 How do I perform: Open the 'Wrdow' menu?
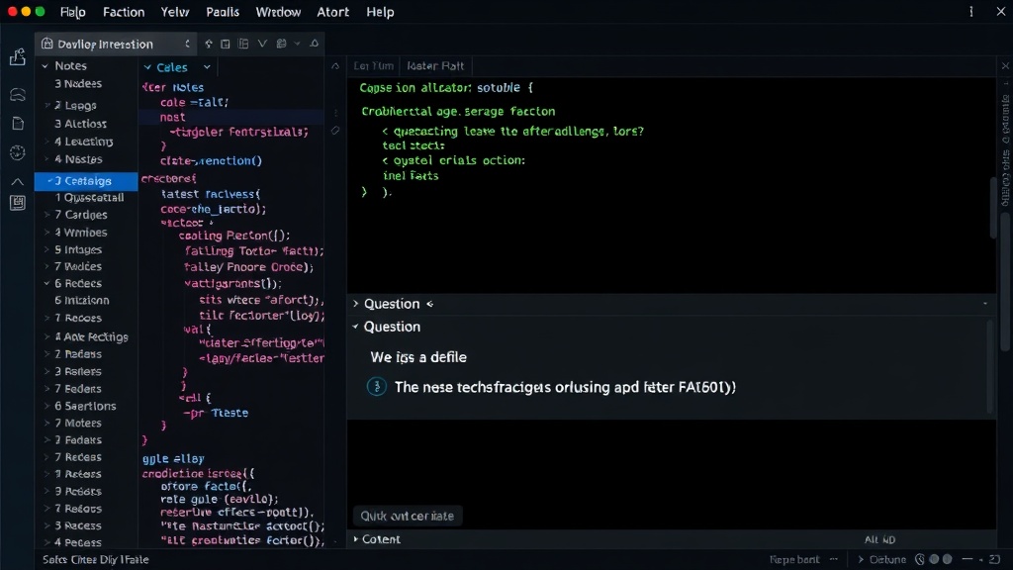click(278, 12)
